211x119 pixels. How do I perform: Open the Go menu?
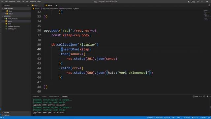click(23, 2)
